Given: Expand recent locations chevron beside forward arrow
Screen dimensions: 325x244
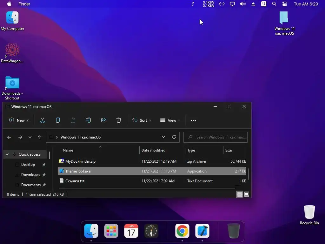Looking at the screenshot, I should (x=30, y=137).
